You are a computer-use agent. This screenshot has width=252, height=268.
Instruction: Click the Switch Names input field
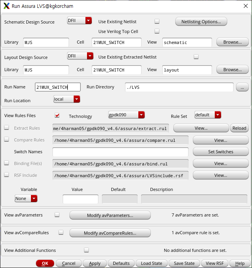[120, 152]
